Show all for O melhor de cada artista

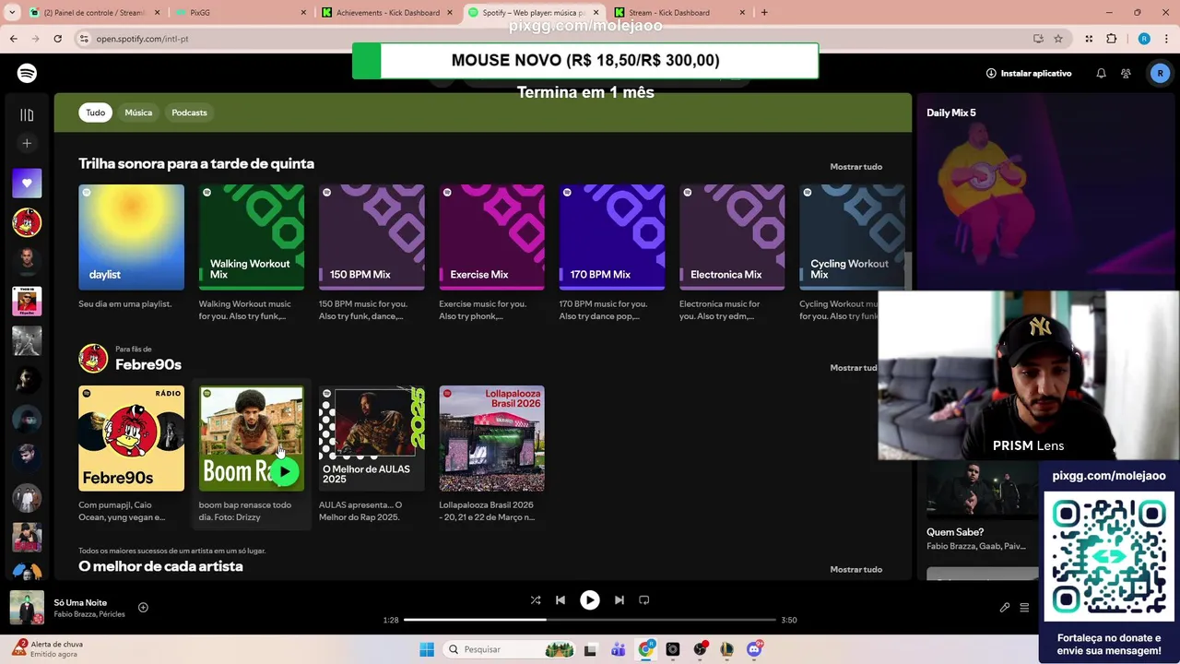click(855, 569)
